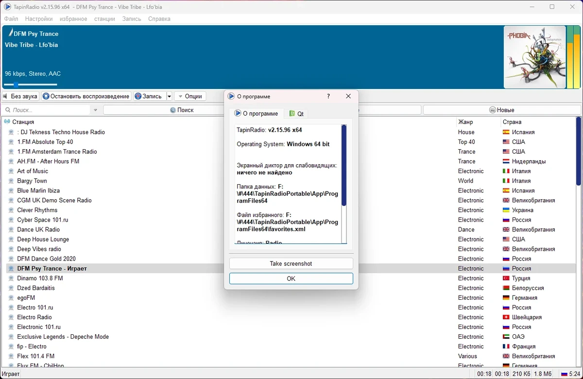Select station 1.FM Amsterdam Trance Radio
Screen dimensions: 583x379
coord(57,152)
